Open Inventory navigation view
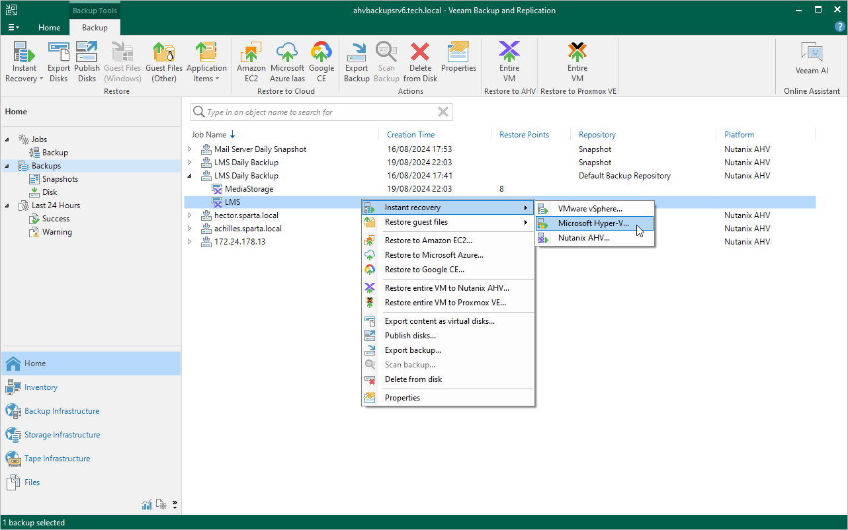This screenshot has width=848, height=530. pyautogui.click(x=91, y=387)
